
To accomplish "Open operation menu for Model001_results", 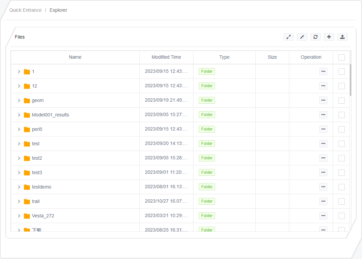I will tap(323, 115).
